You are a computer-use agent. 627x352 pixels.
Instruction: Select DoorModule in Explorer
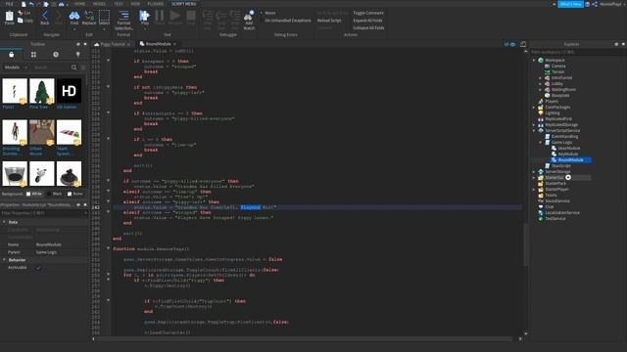(x=569, y=148)
